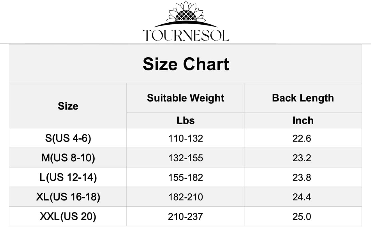The image size is (371, 227).
Task: Click the Size column header
Action: coord(68,106)
